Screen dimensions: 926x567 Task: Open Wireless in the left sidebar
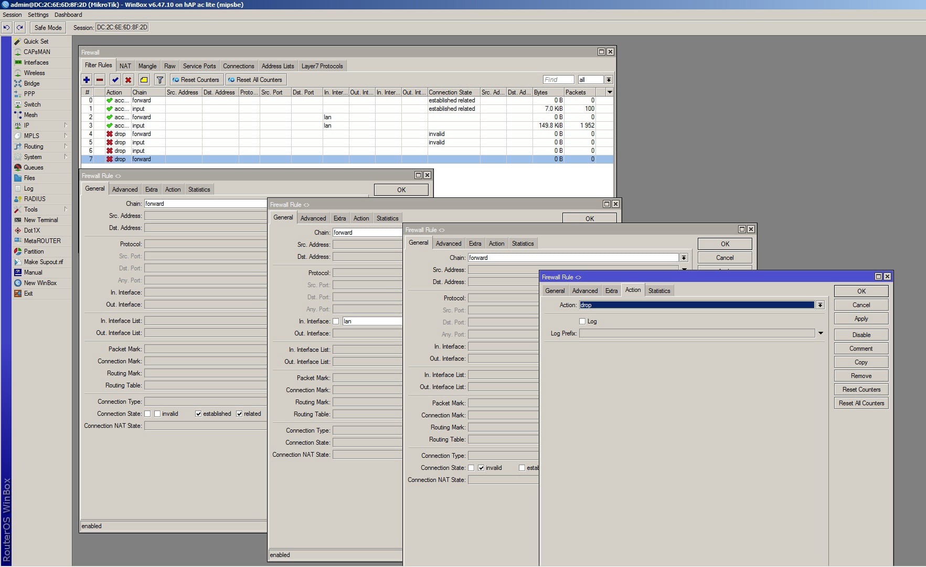[x=34, y=73]
